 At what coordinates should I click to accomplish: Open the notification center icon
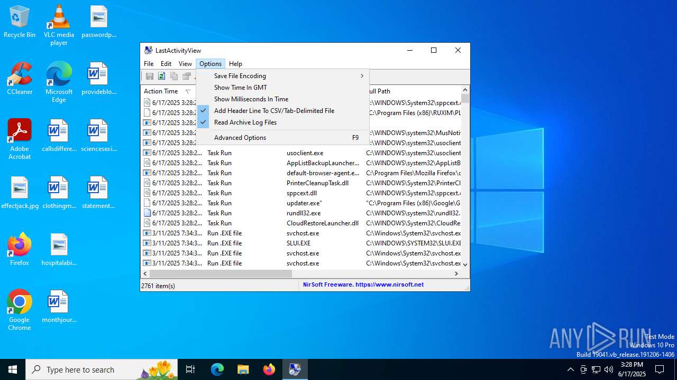pos(660,369)
